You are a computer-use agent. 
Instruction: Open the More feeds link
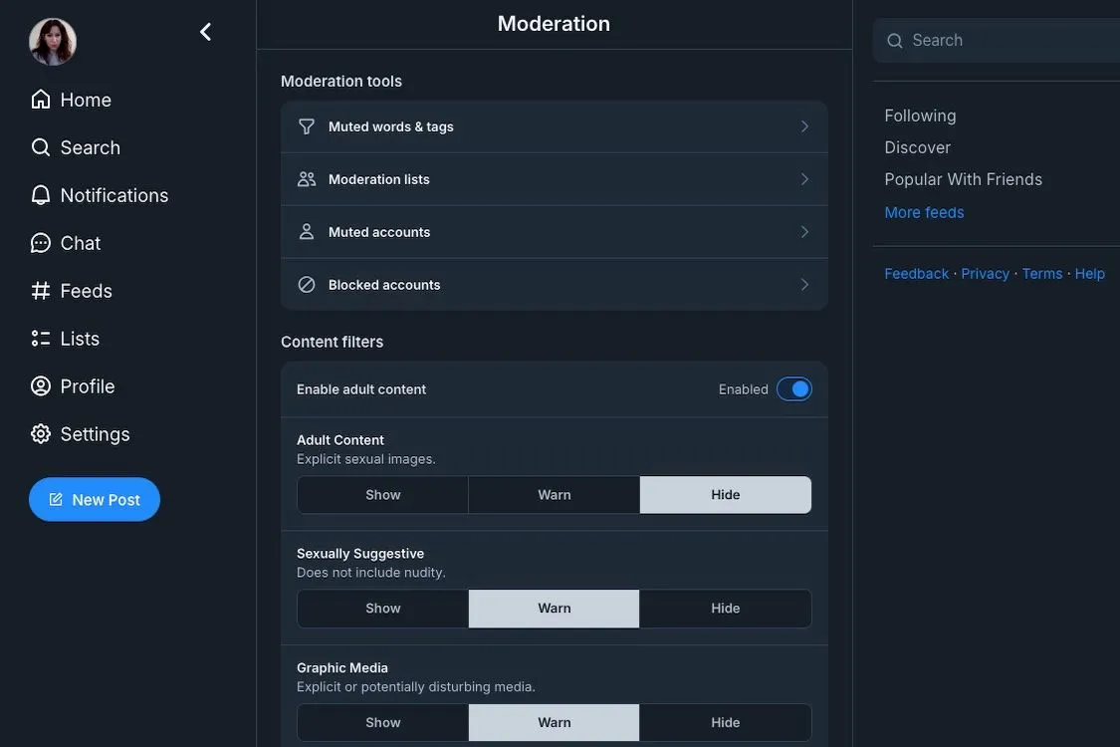924,212
